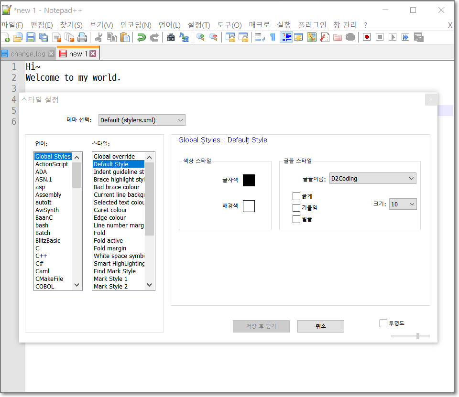
Task: Click the Save All toolbar icon
Action: tap(44, 37)
